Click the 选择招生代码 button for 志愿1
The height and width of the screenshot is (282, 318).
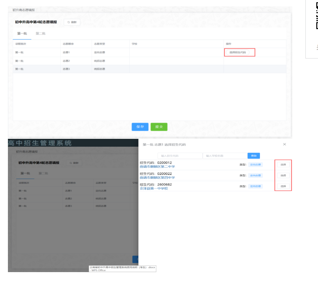(237, 52)
